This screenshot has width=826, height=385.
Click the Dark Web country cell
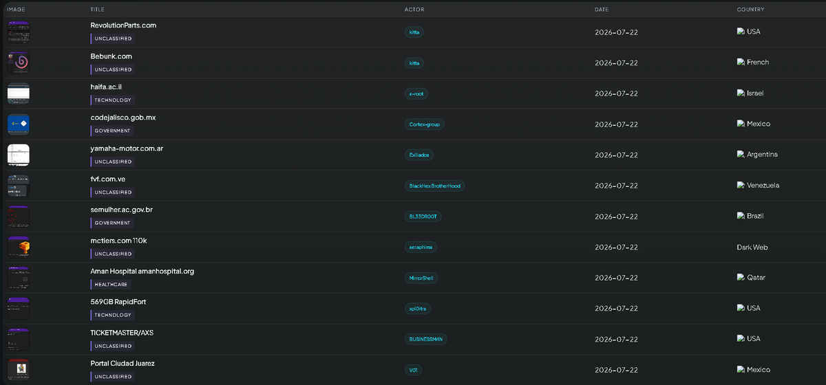752,247
